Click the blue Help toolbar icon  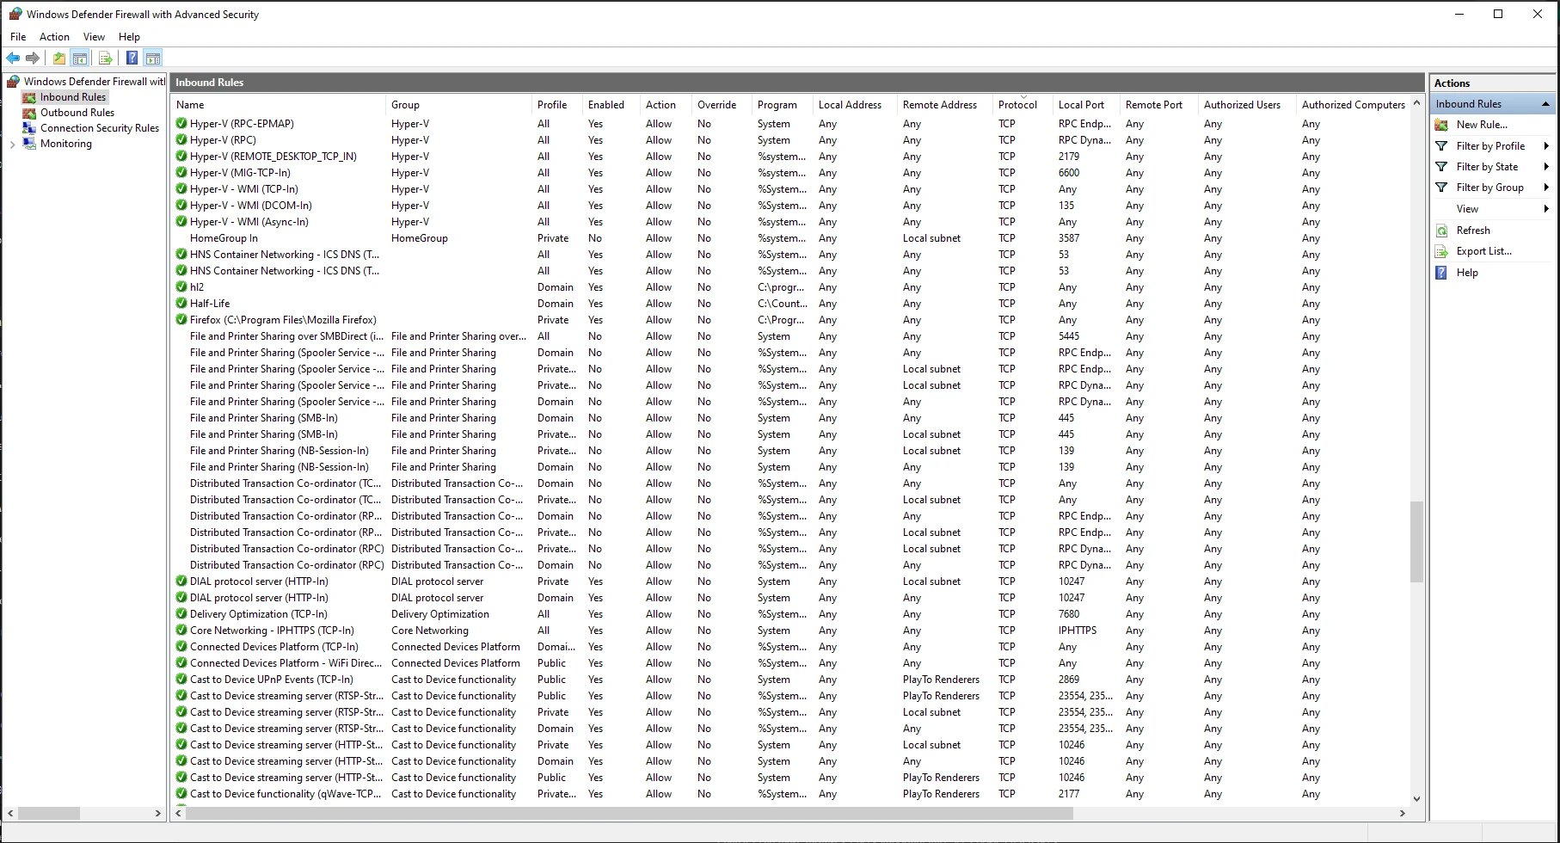[132, 58]
